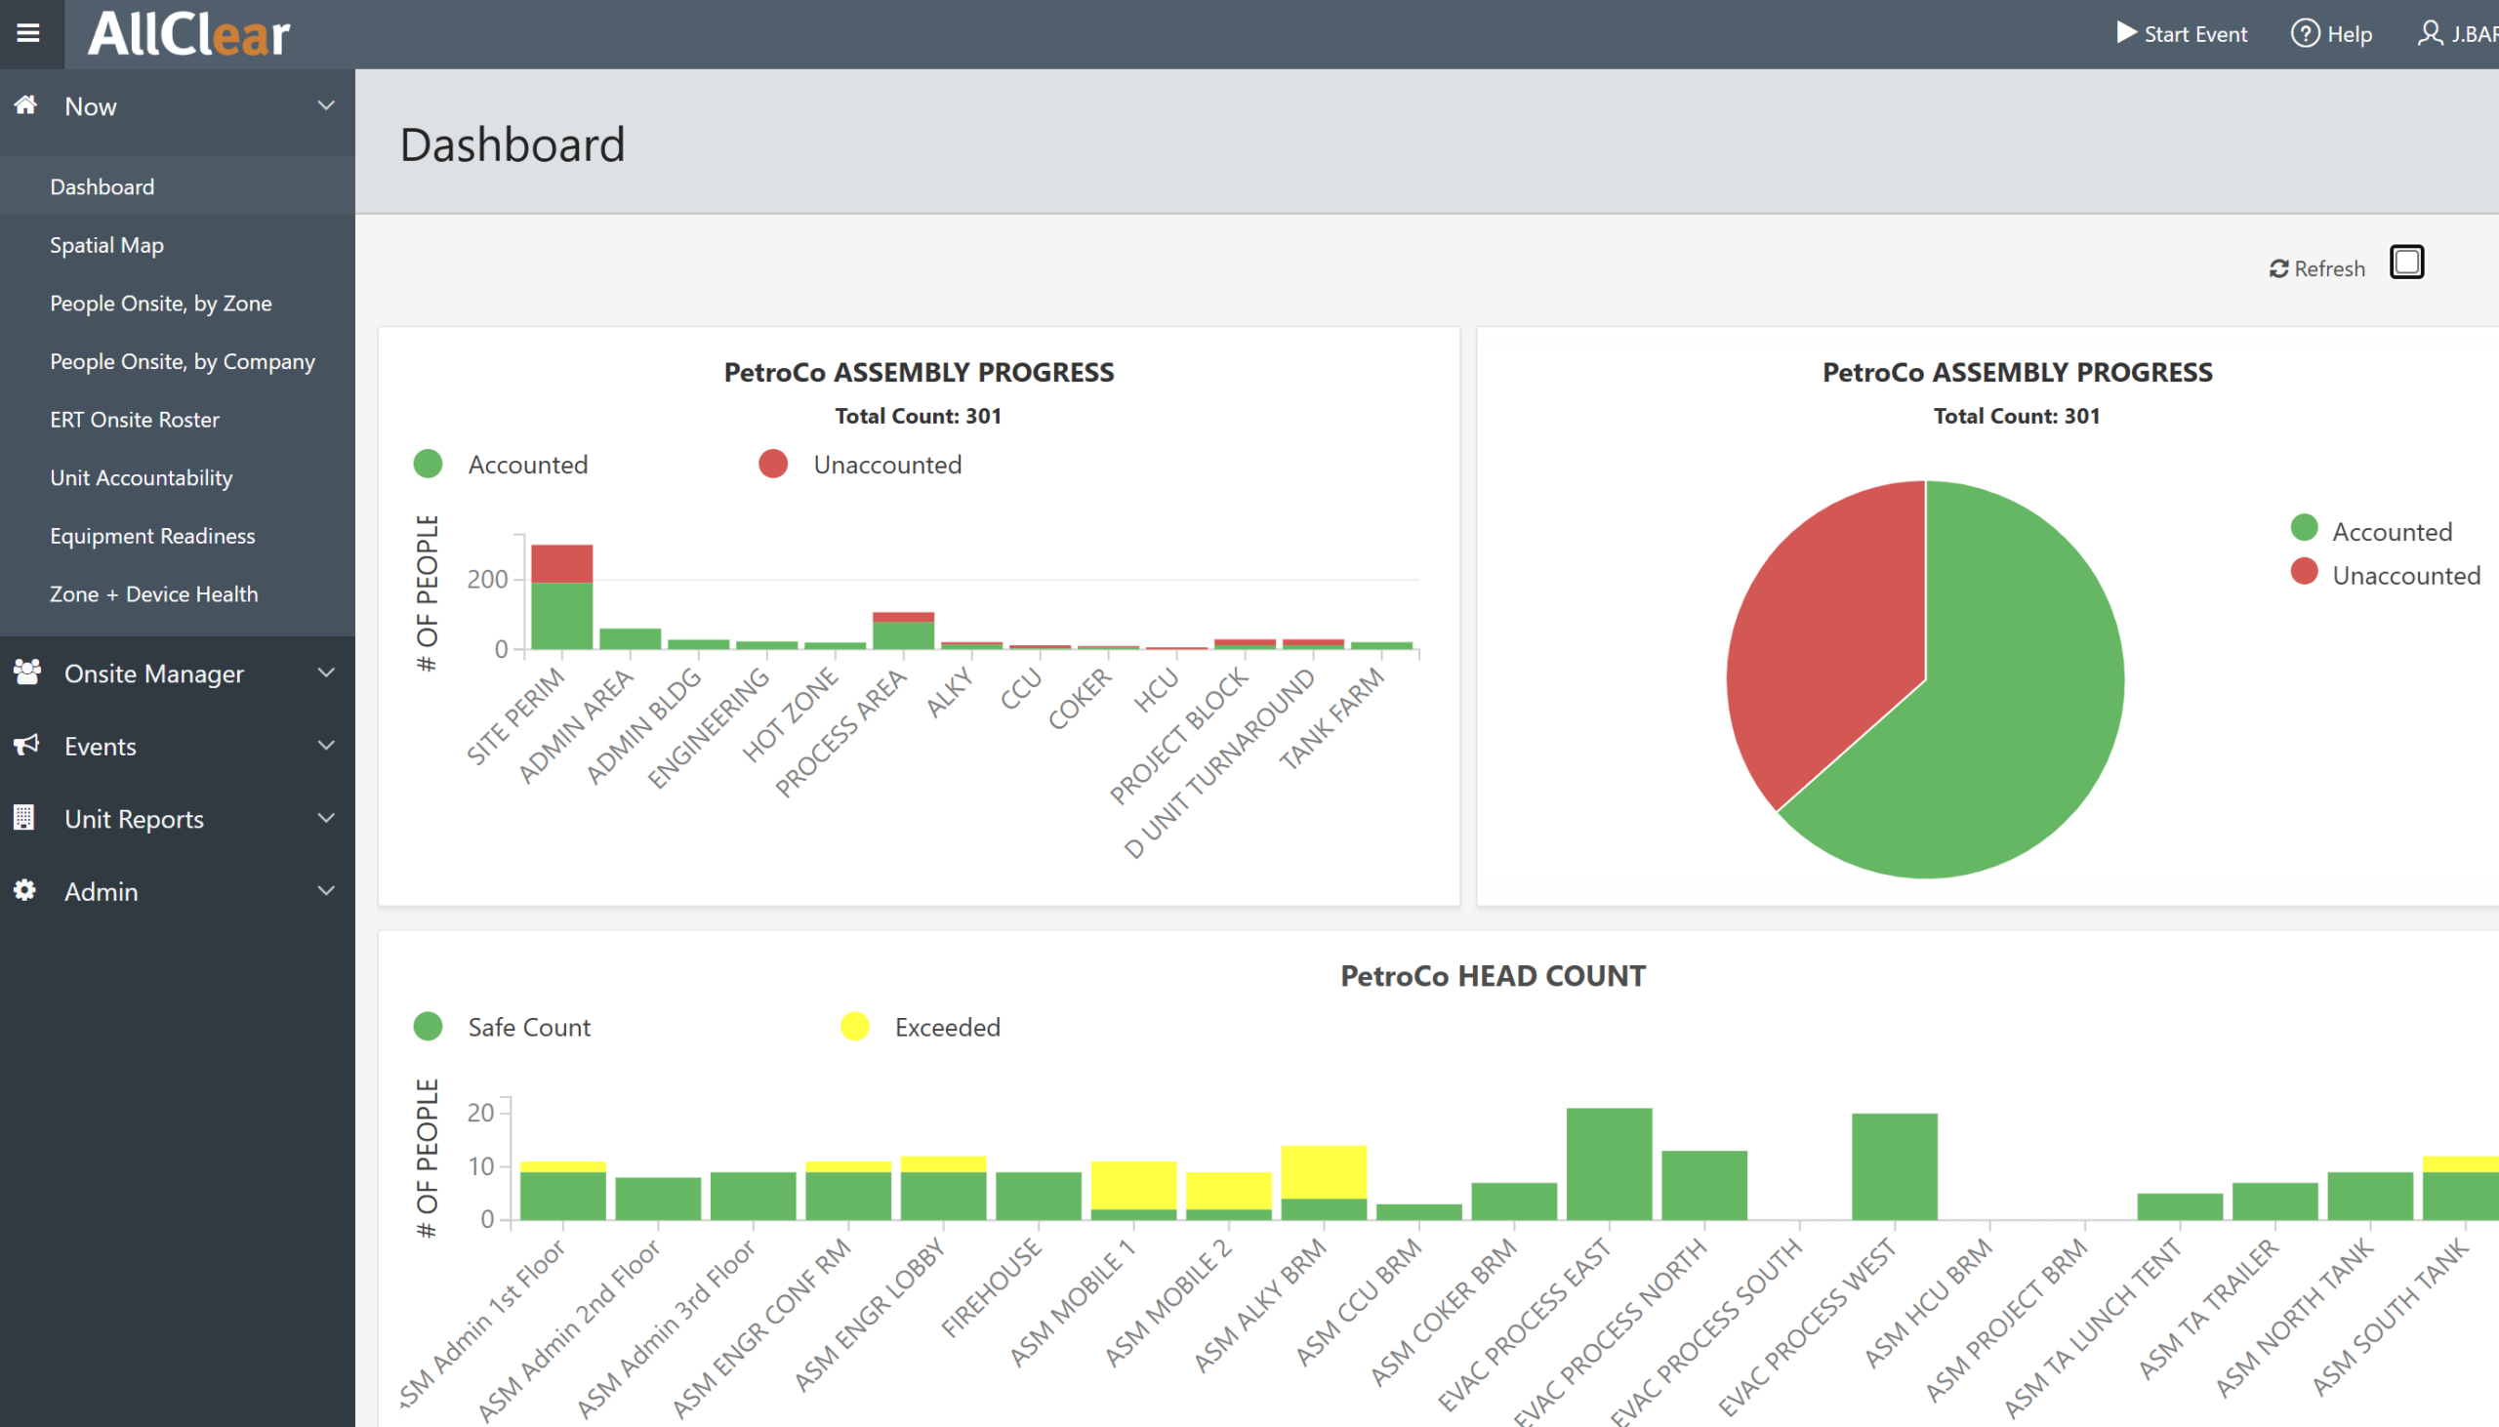2499x1427 pixels.
Task: Expand the Unit Reports chevron
Action: click(x=326, y=817)
